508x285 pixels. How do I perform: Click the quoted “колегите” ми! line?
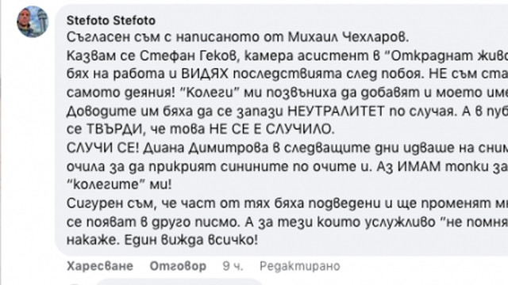[119, 184]
